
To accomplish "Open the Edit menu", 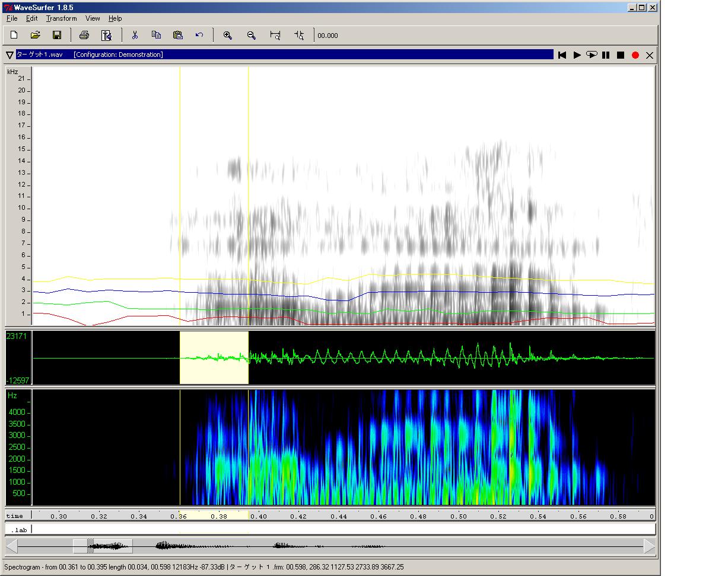I will pos(31,18).
